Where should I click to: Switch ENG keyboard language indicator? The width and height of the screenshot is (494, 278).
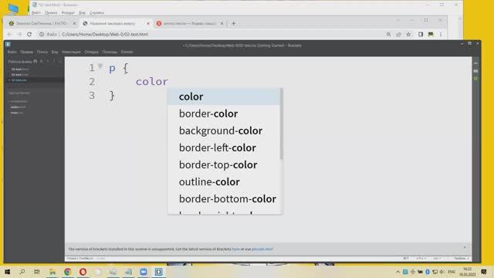[x=452, y=272]
